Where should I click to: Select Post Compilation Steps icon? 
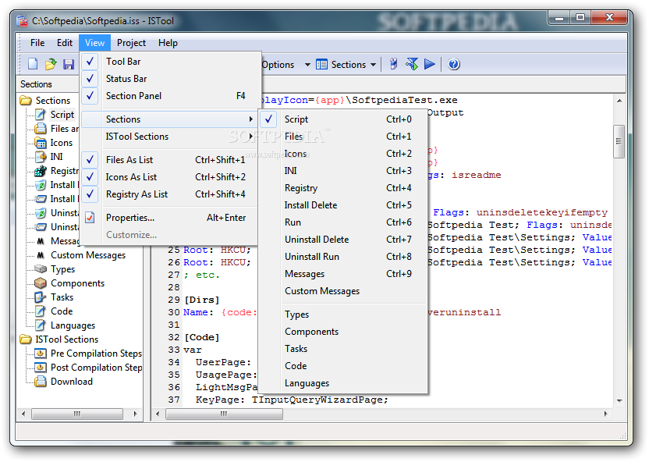40,368
